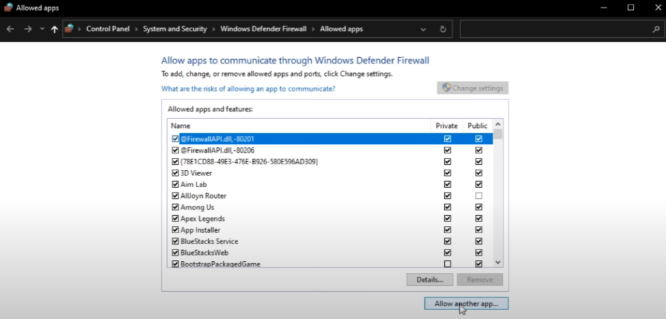Screen dimensions: 666x319
Task: Go forward using the forward arrow
Action: [28, 29]
